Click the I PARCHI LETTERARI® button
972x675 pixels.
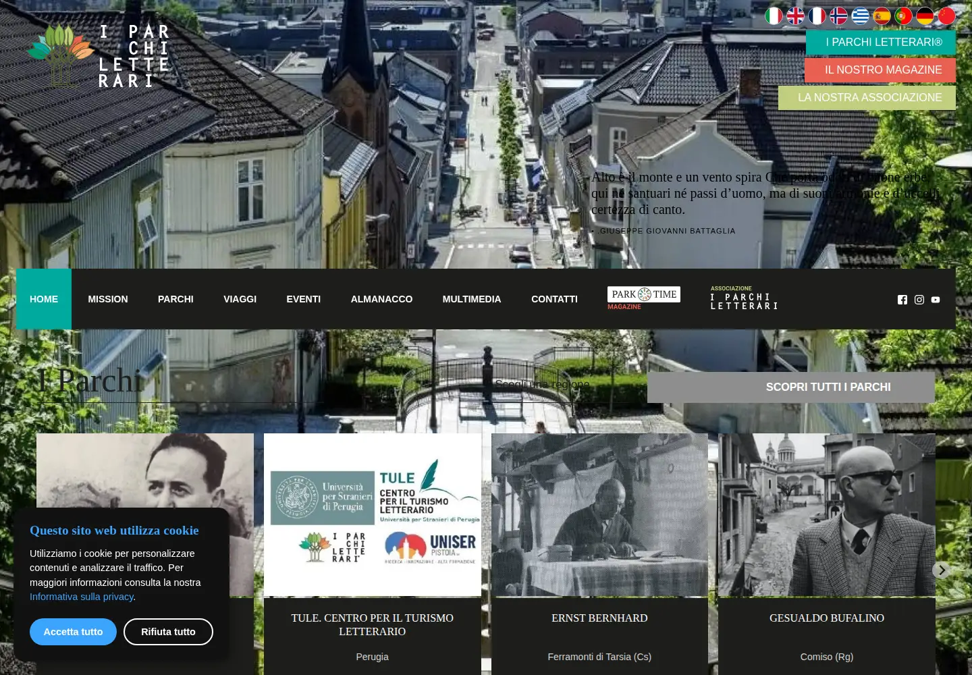[881, 43]
